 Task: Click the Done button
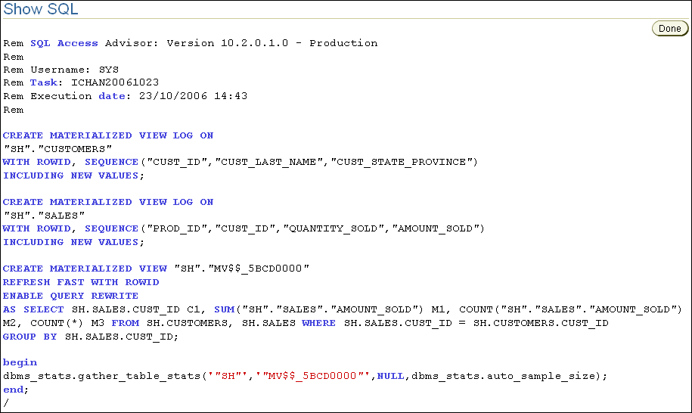669,29
